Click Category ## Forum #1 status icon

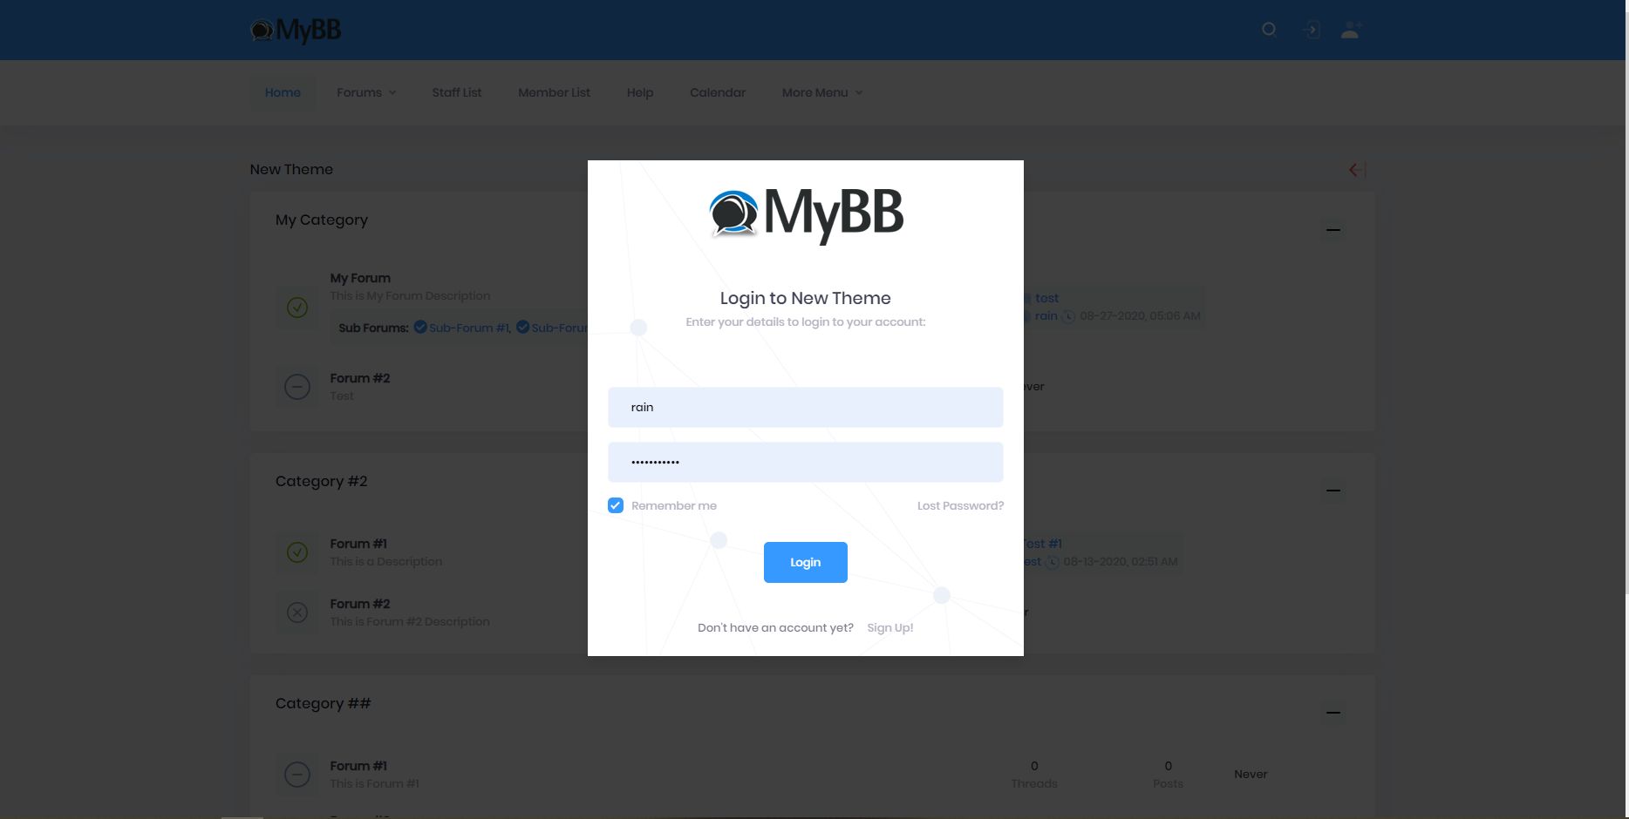coord(297,775)
